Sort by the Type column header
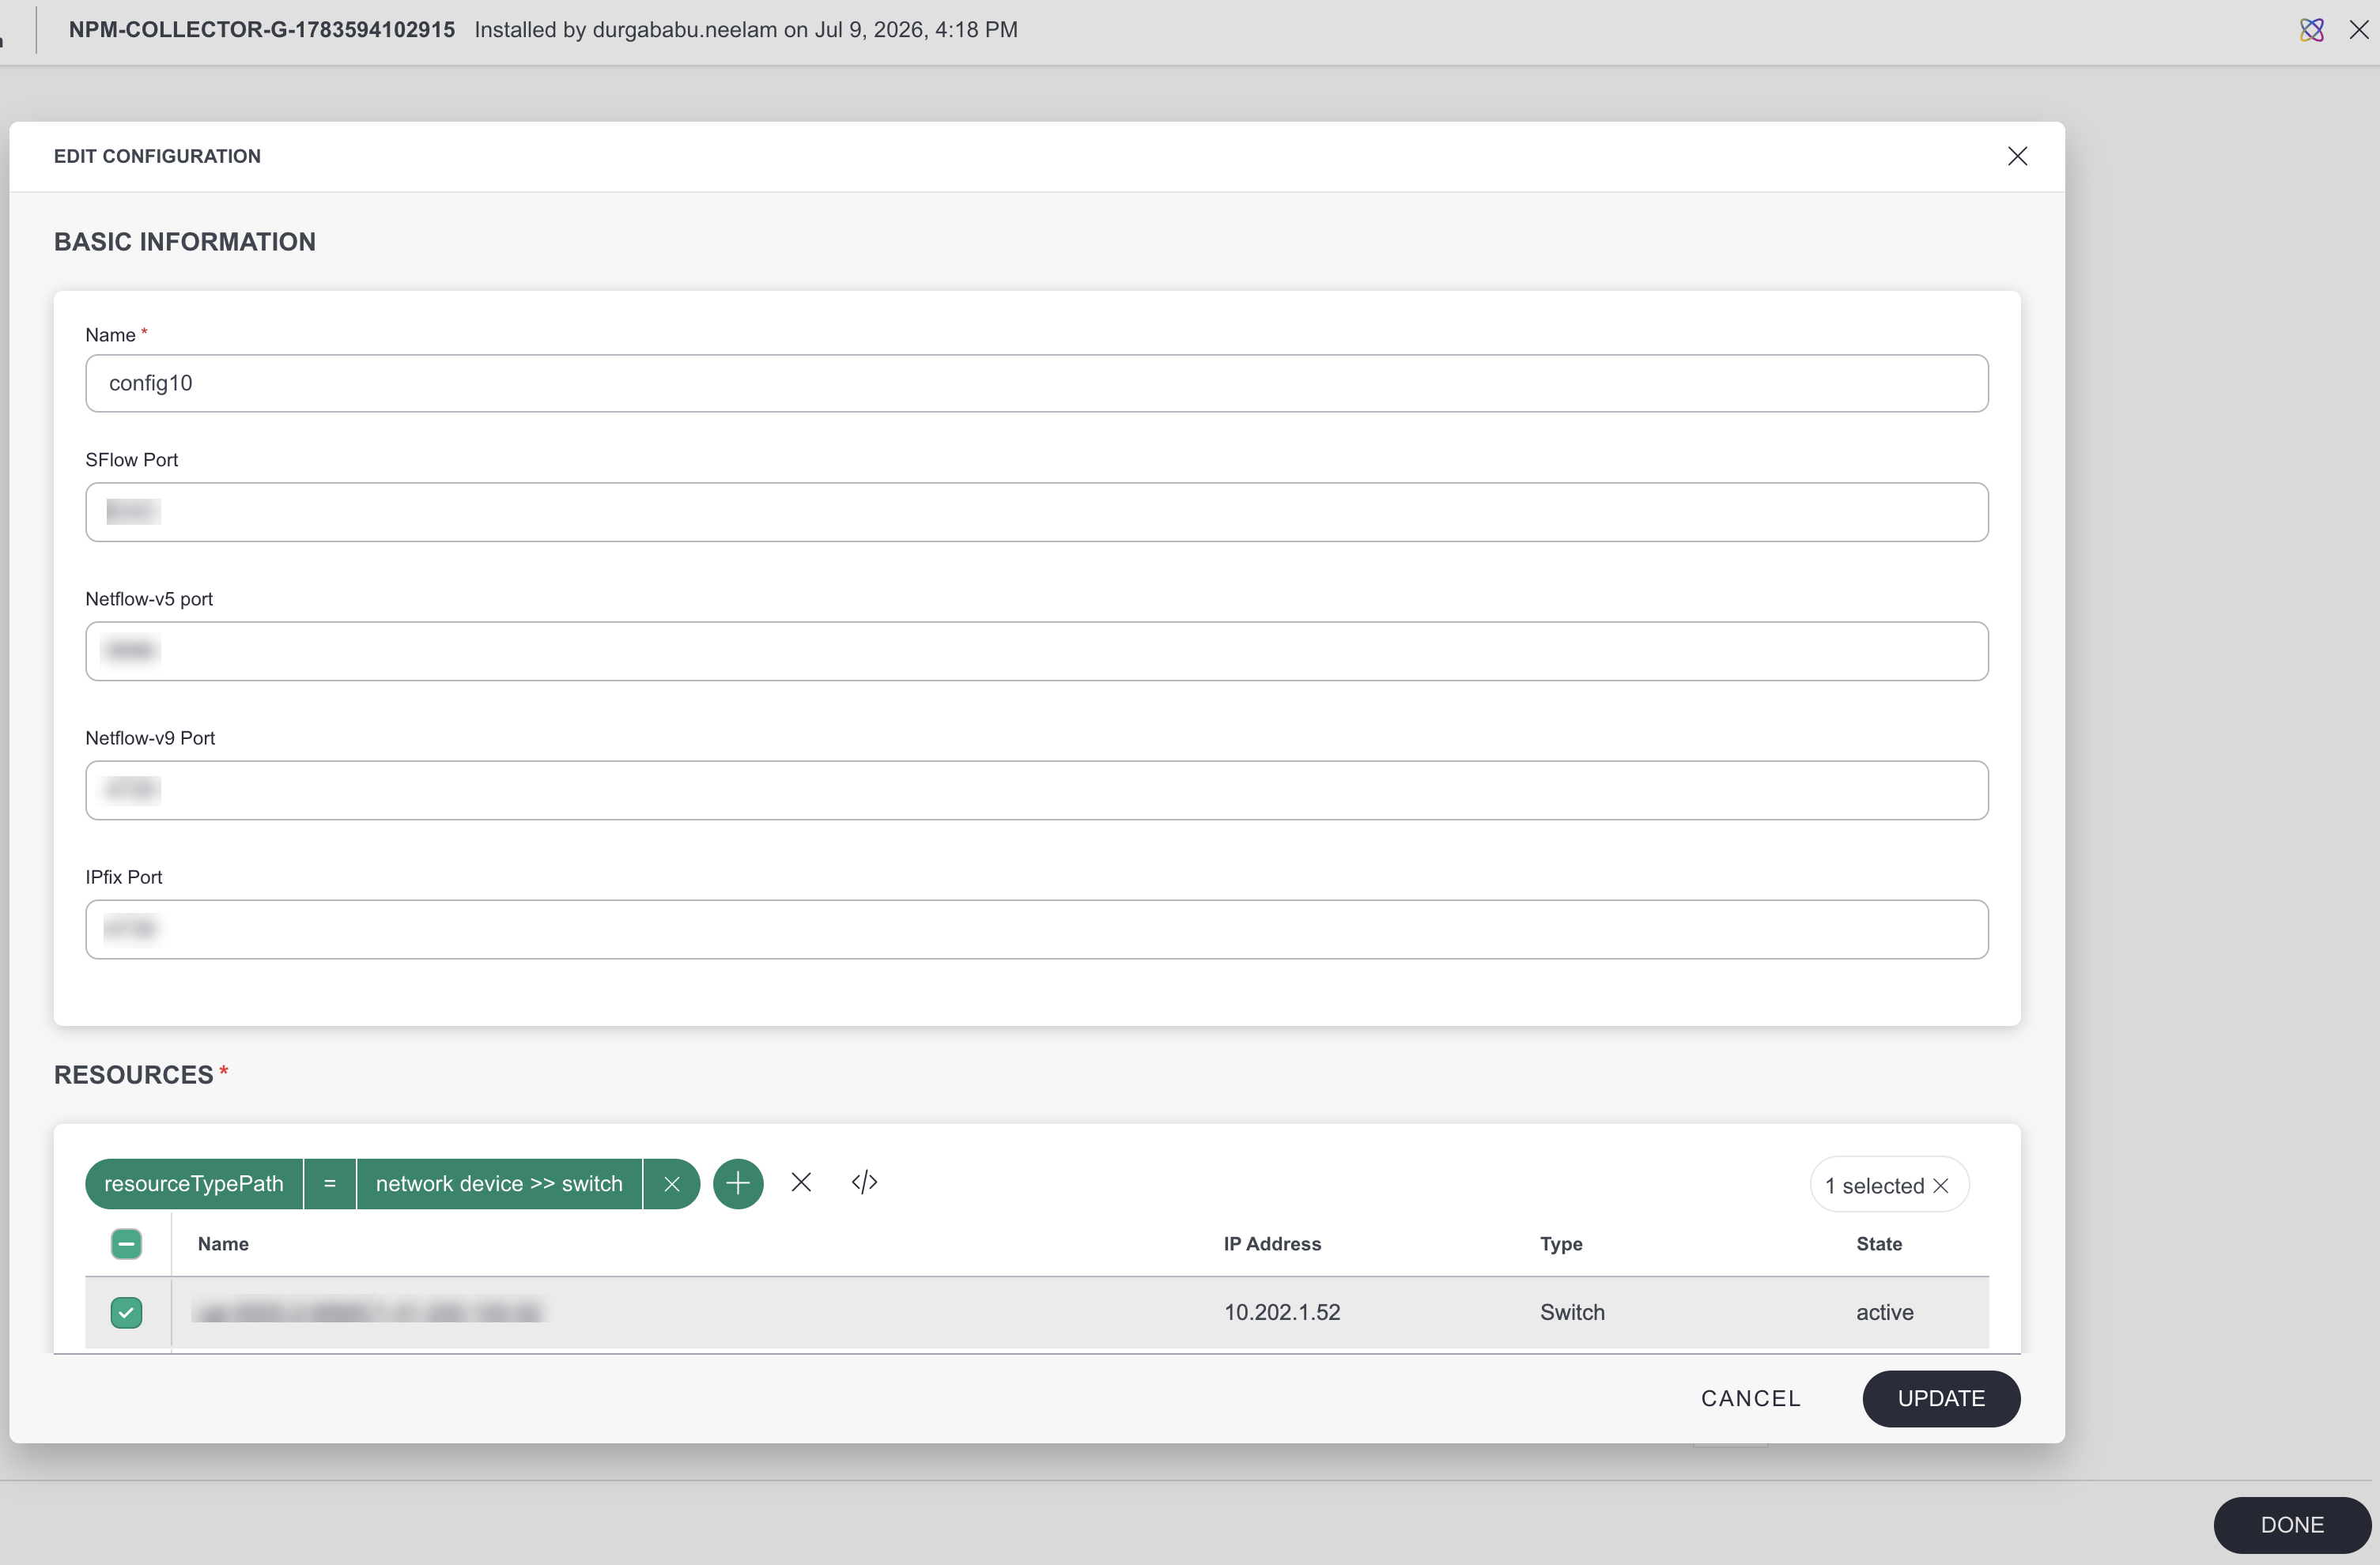 click(x=1561, y=1243)
